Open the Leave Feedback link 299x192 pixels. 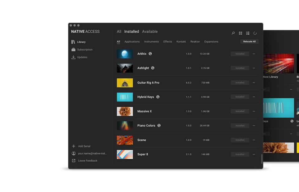click(x=88, y=161)
